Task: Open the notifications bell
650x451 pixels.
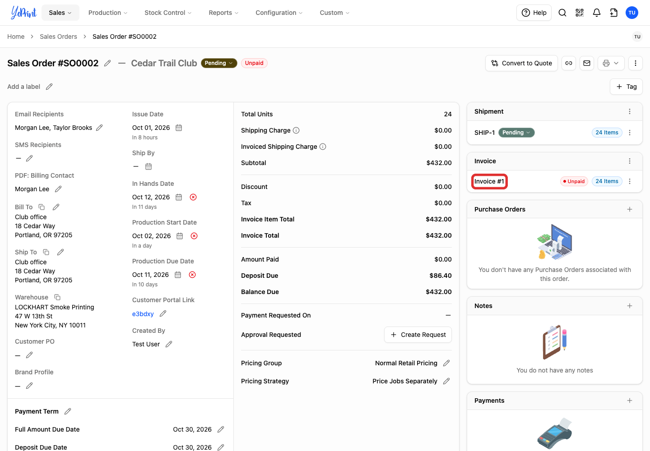Action: [x=597, y=13]
